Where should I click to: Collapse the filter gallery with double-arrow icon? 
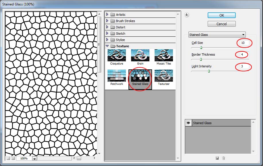tap(187, 15)
